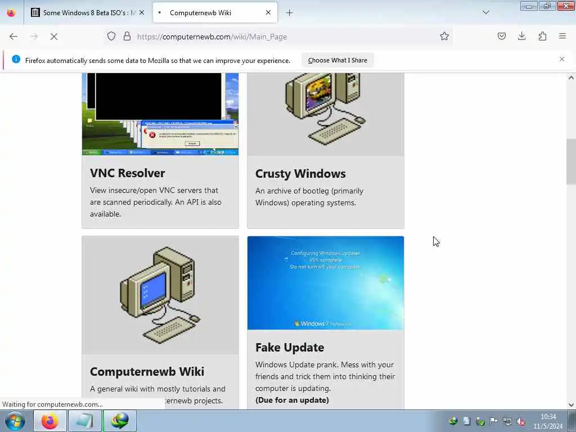
Task: Open the Action Center flag icon
Action: point(494,421)
